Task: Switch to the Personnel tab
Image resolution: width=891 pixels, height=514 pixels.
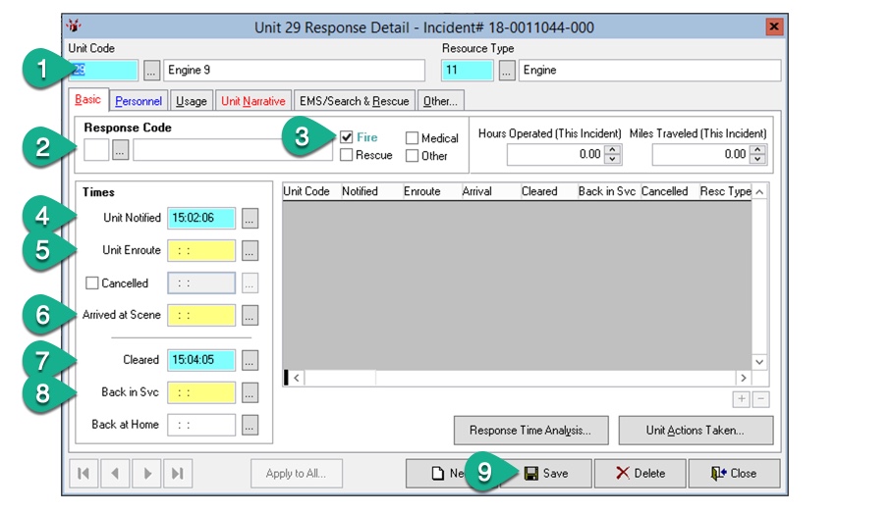Action: click(138, 101)
